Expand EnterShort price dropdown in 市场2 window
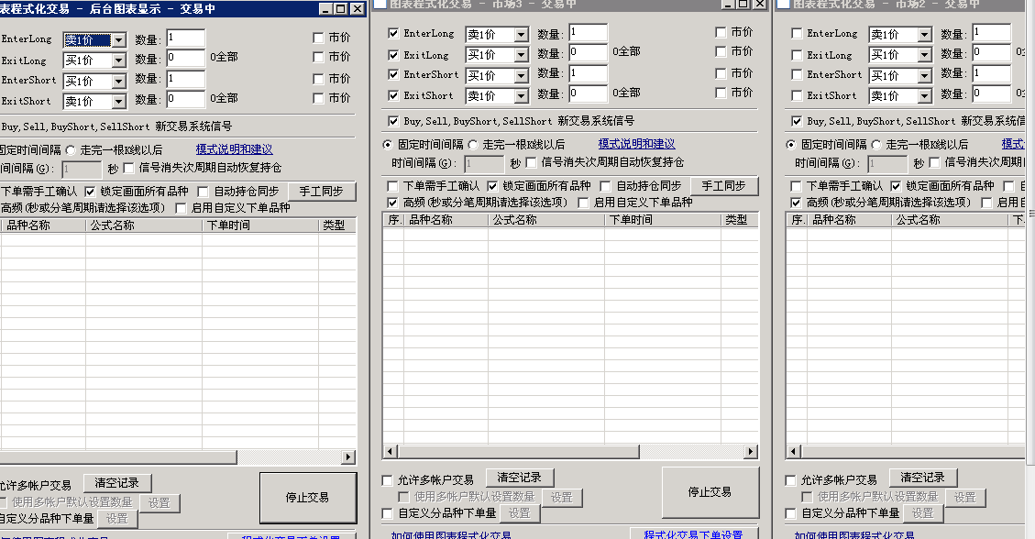The height and width of the screenshot is (539, 1035). click(x=924, y=75)
